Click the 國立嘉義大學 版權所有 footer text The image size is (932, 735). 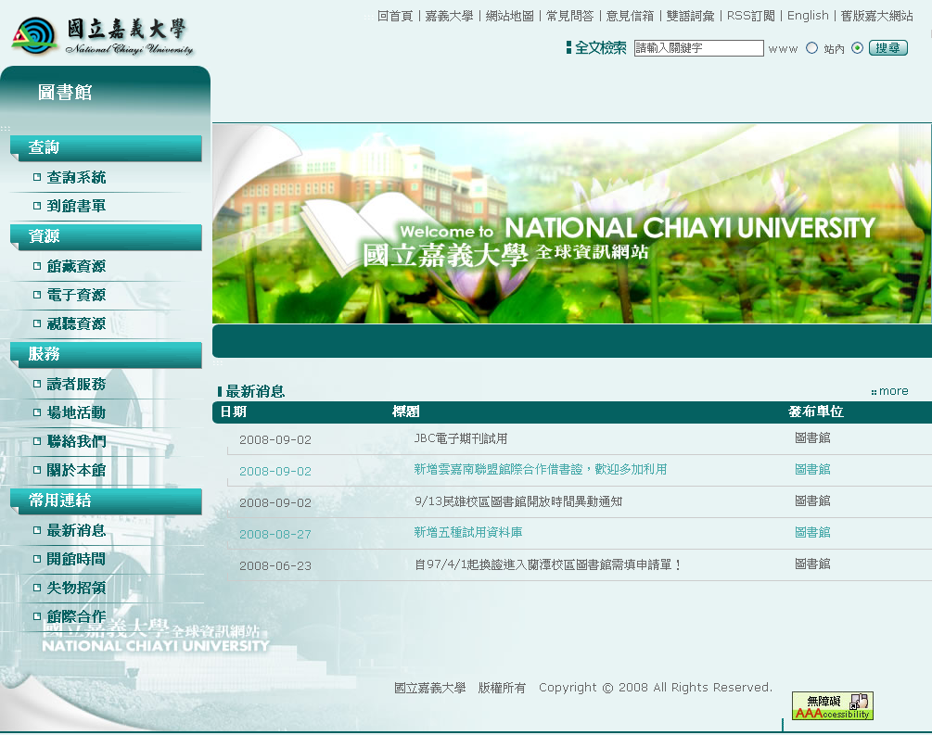pos(460,688)
